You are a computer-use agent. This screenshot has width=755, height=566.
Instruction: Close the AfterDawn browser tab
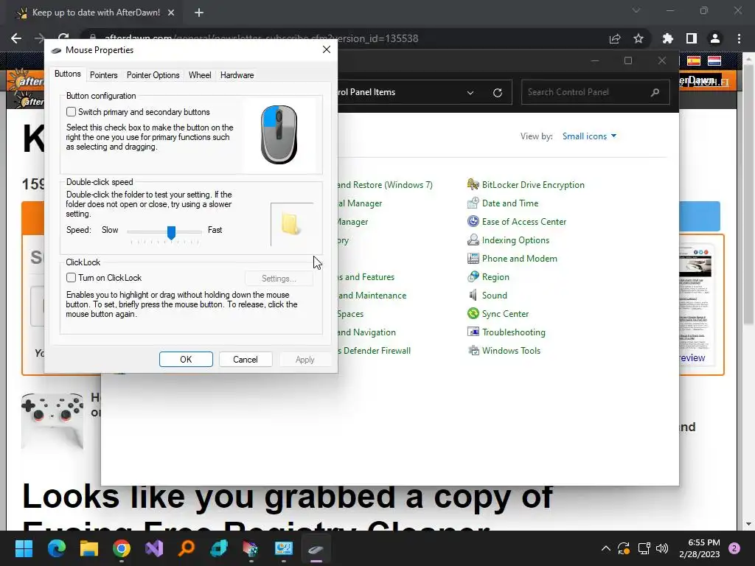pos(171,13)
